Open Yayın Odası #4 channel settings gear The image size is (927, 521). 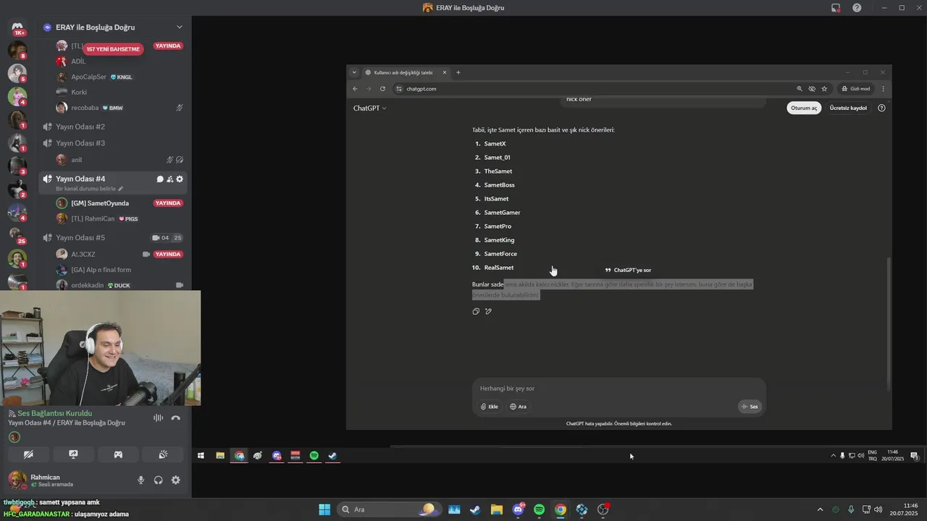tap(180, 179)
